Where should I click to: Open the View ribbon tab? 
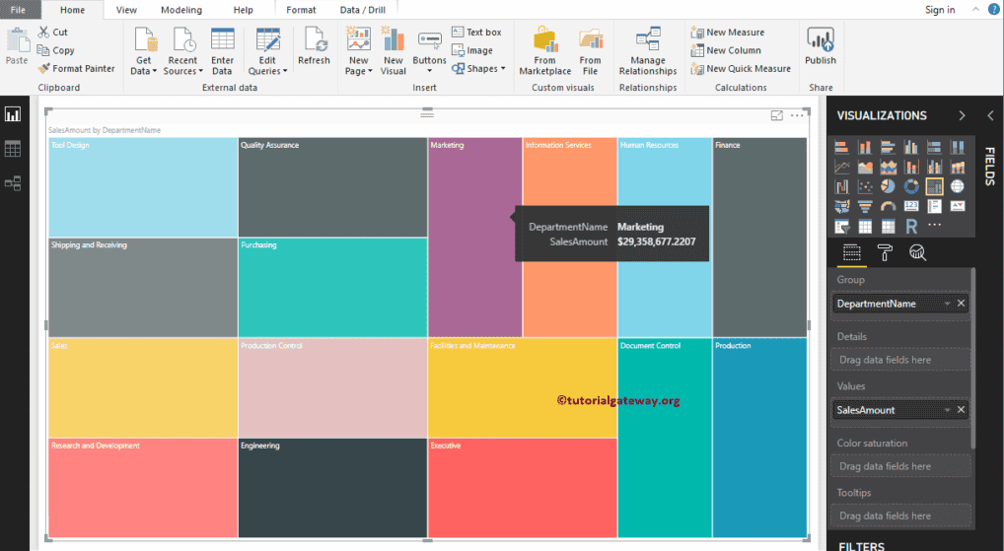click(x=126, y=10)
